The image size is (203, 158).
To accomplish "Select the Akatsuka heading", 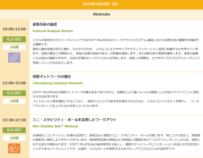I will (x=101, y=14).
